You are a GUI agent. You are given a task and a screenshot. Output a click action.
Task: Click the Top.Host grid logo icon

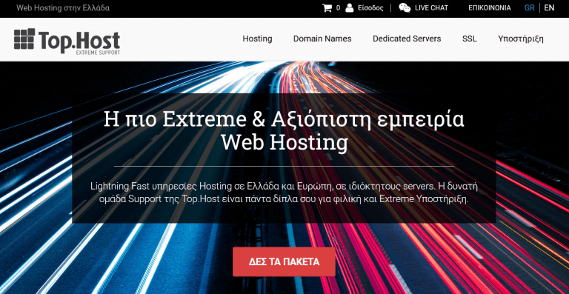pos(24,39)
